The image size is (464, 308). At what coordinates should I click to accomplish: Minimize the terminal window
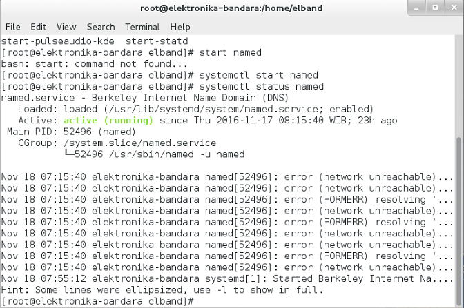tap(417, 8)
